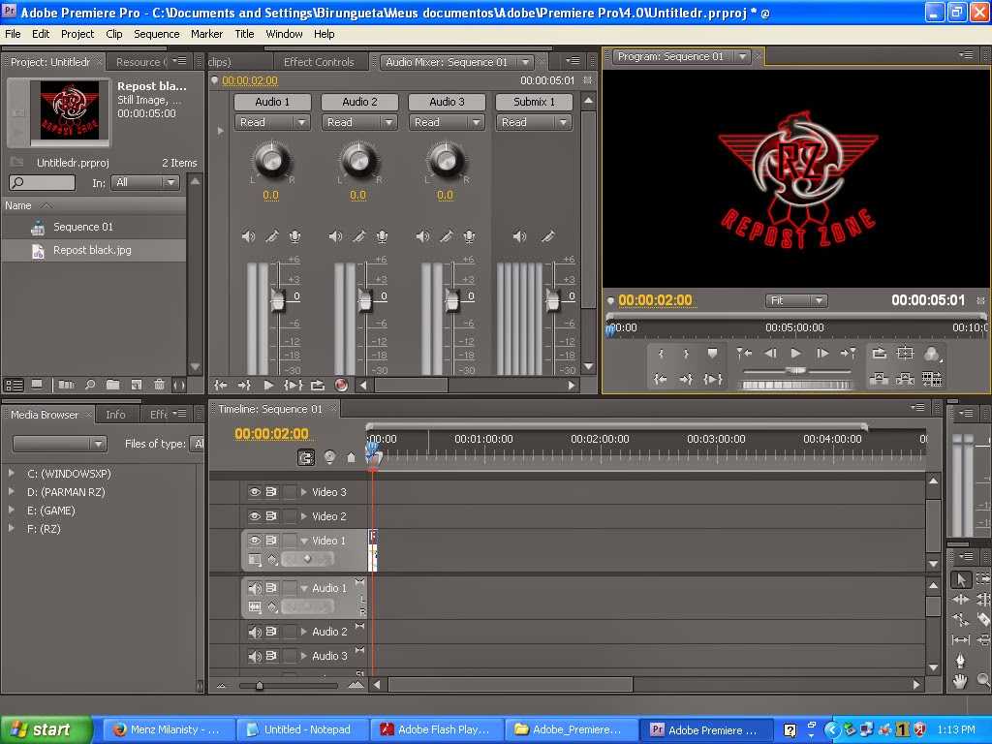Switch to the Effect Controls tab

(319, 62)
